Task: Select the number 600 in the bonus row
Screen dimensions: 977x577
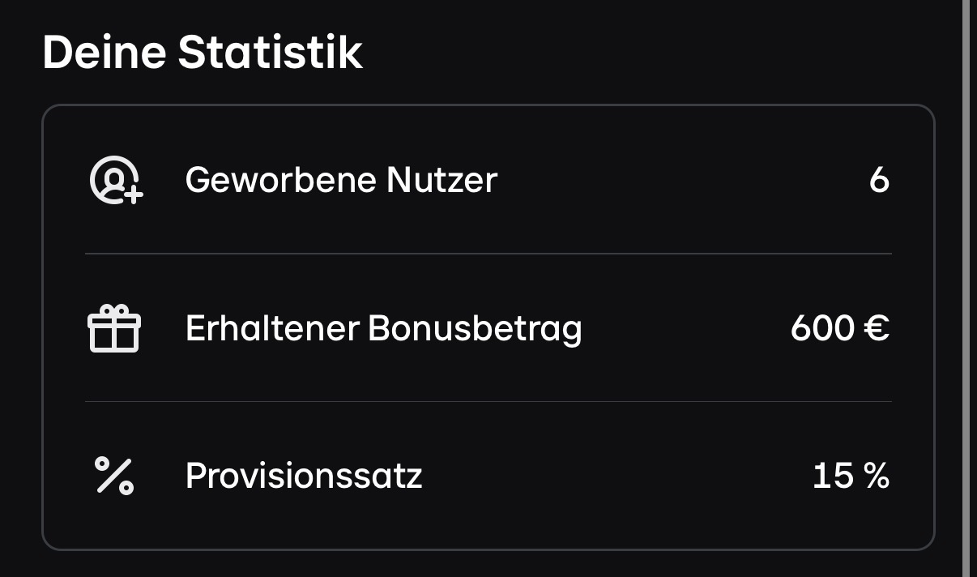Action: coord(822,328)
